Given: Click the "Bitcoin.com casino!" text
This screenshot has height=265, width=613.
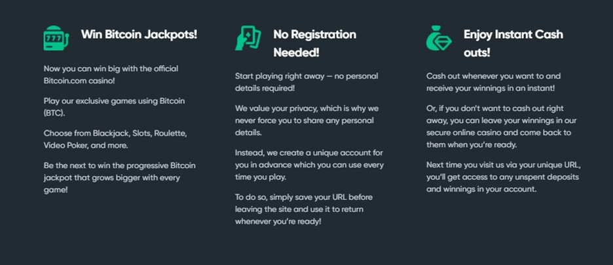Looking at the screenshot, I should point(79,81).
